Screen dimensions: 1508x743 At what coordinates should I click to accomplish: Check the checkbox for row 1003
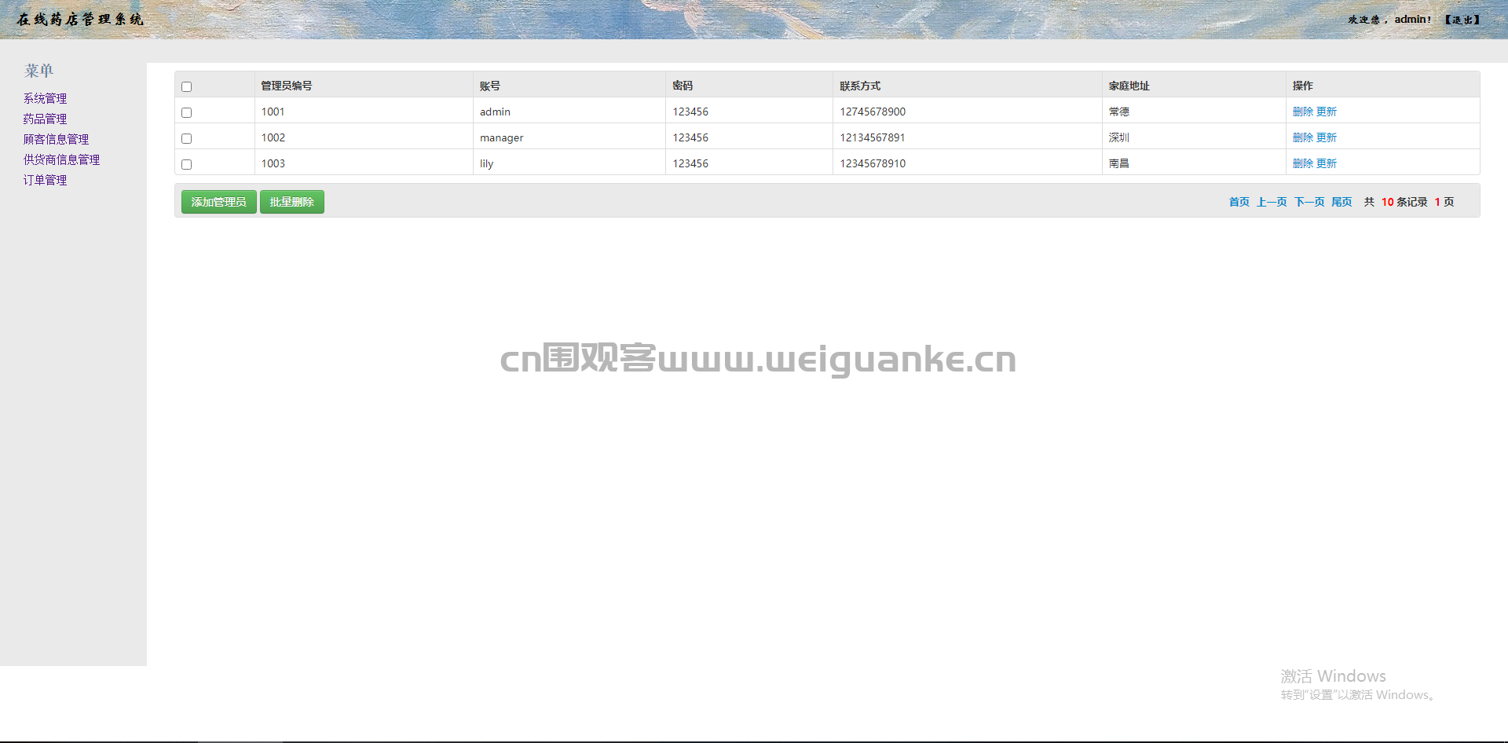(186, 164)
